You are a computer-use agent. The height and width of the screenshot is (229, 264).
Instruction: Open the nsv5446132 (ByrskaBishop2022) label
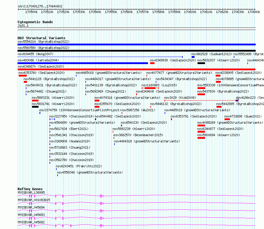176,104
